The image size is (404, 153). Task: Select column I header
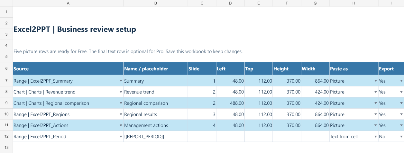tap(391, 3)
